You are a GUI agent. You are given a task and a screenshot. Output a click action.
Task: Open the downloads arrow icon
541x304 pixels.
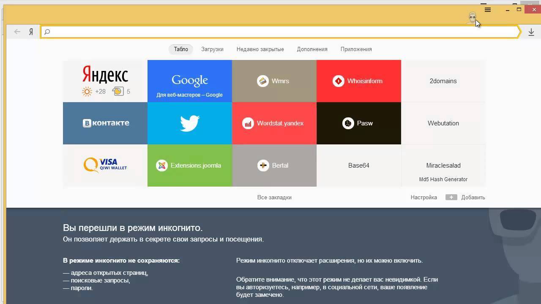click(x=531, y=32)
